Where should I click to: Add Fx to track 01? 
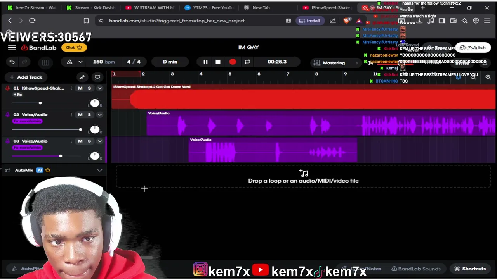[18, 95]
